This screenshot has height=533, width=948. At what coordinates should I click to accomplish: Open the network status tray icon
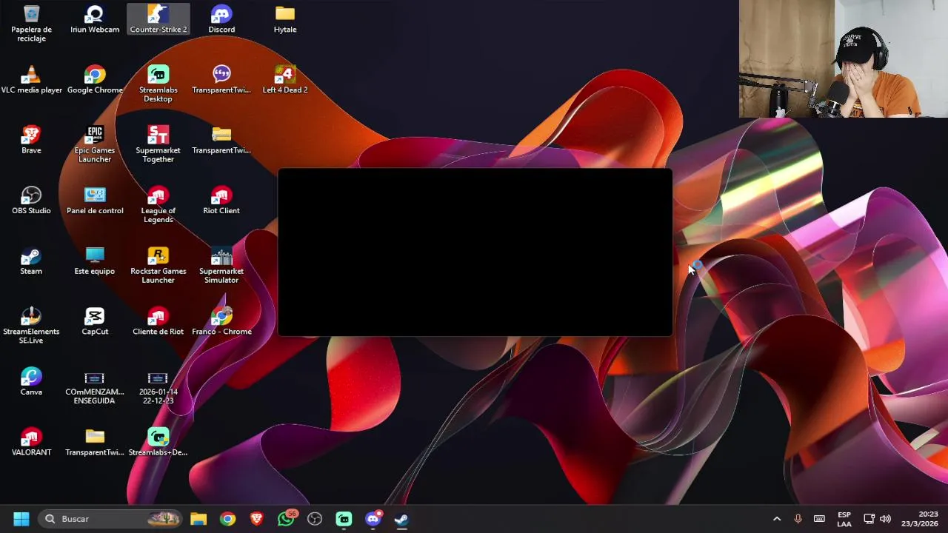pyautogui.click(x=869, y=519)
